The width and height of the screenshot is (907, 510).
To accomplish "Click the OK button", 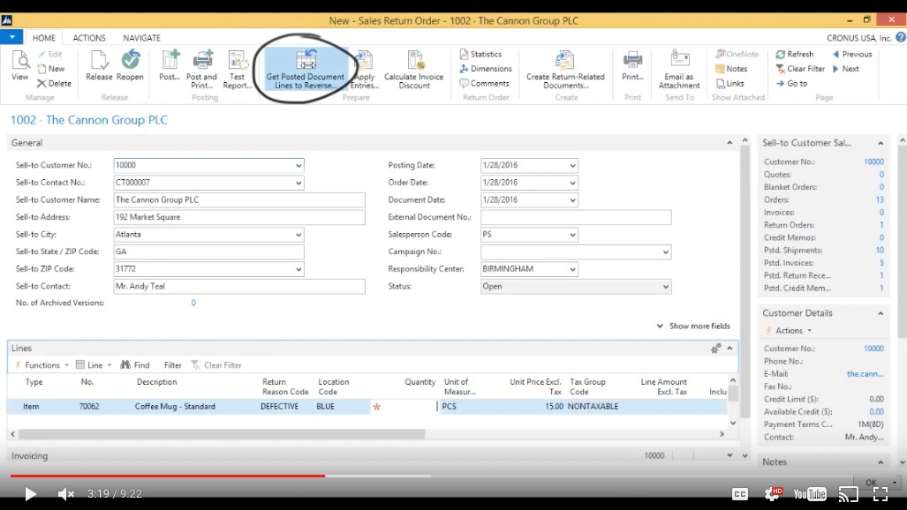I will click(x=871, y=483).
